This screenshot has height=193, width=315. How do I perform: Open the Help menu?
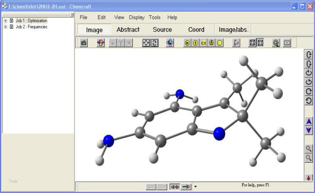(172, 17)
